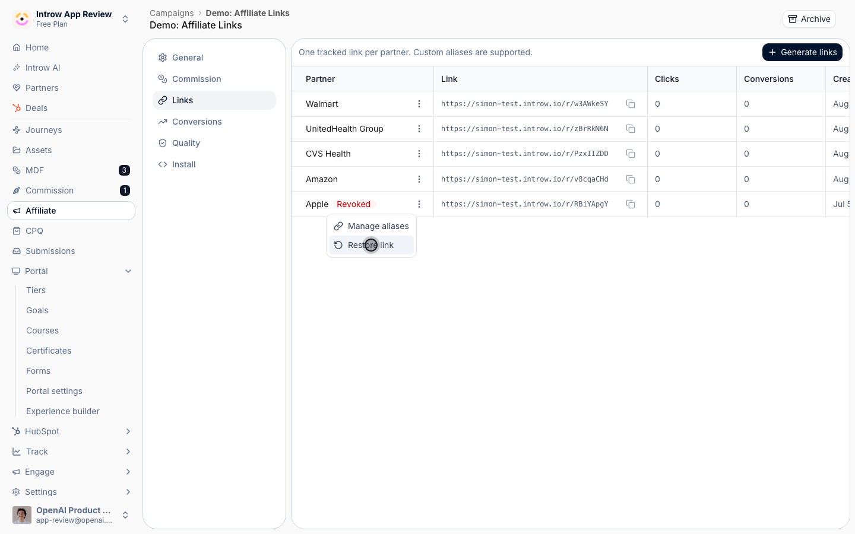855x534 pixels.
Task: Open the Commission campaign section
Action: pyautogui.click(x=214, y=79)
